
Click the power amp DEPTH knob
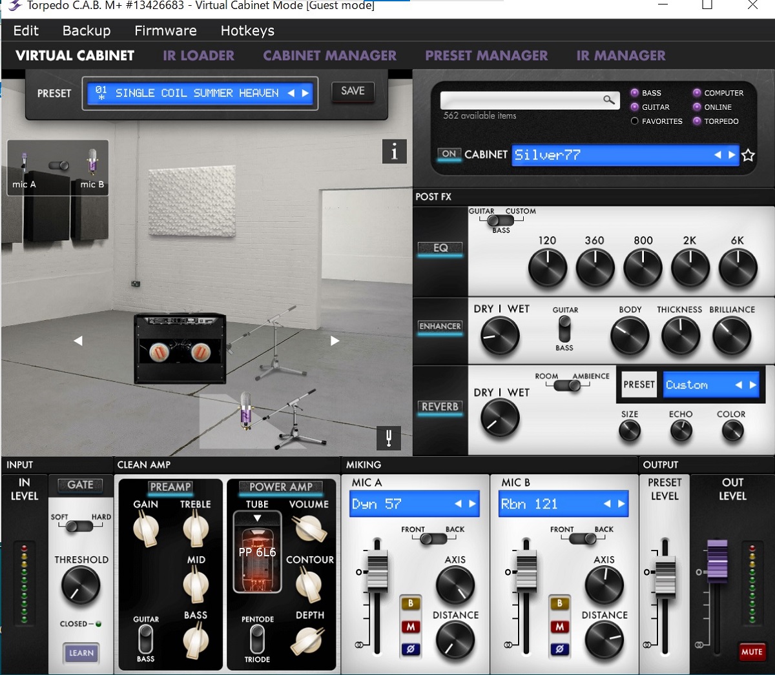308,640
